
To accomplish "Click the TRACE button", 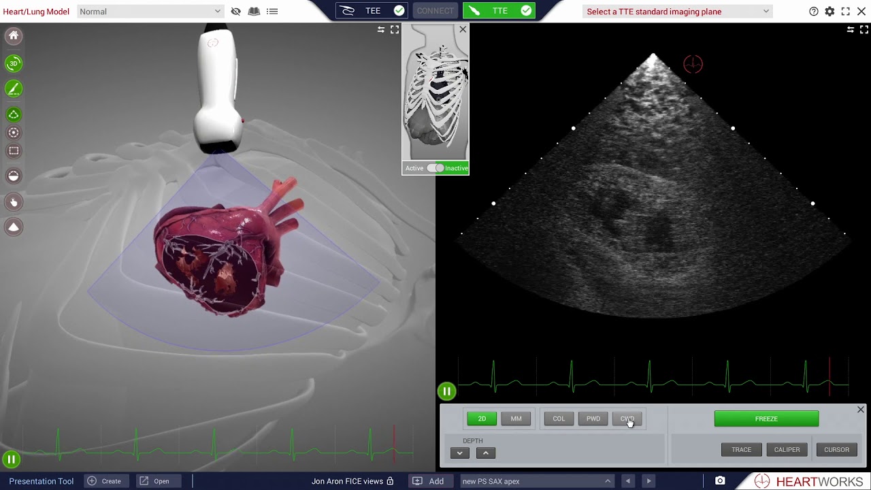I will 741,450.
